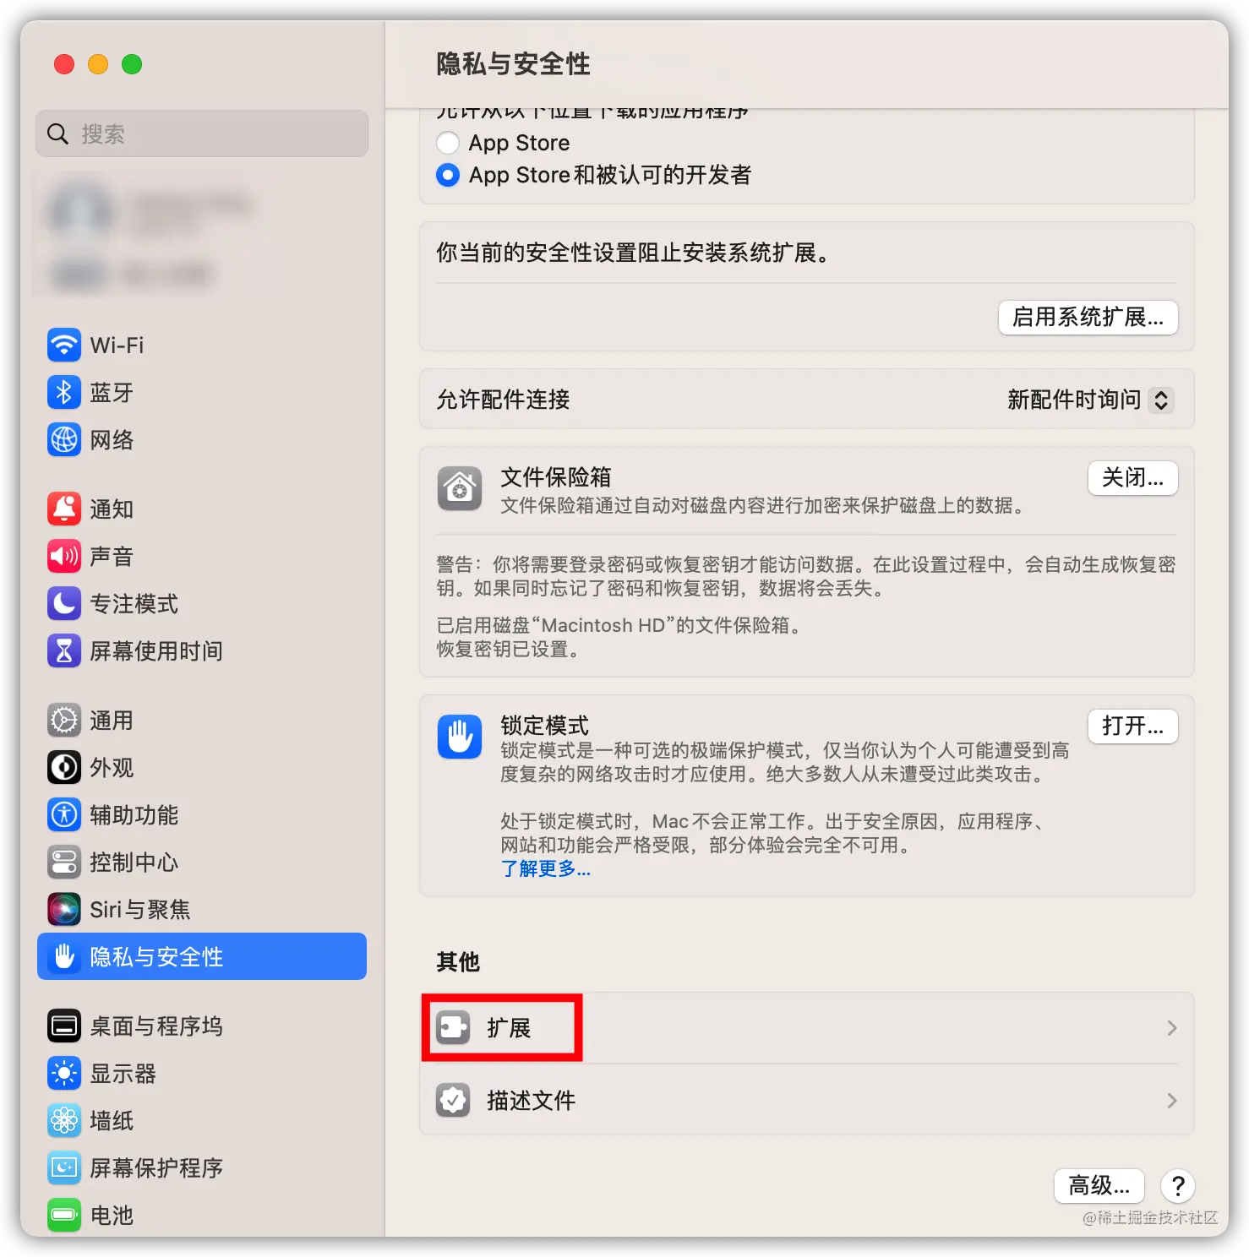This screenshot has width=1249, height=1257.
Task: Click the 搜索 search field
Action: [202, 133]
